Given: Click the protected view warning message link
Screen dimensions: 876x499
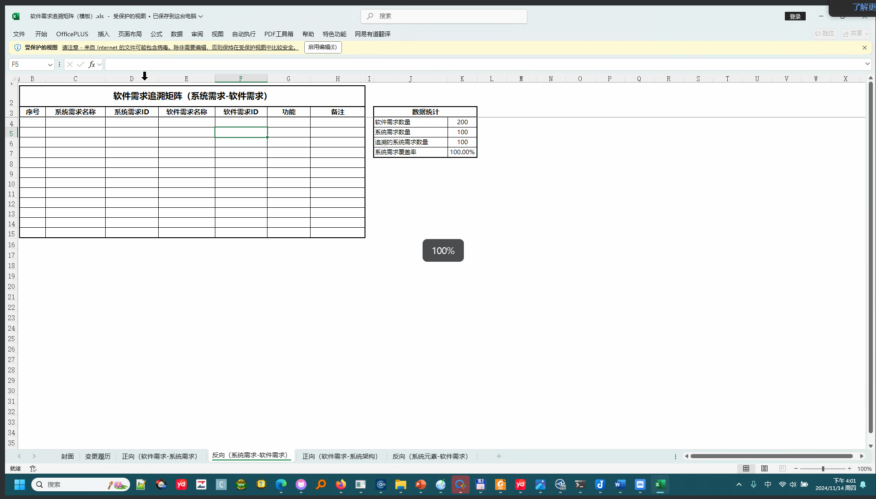Looking at the screenshot, I should click(180, 48).
